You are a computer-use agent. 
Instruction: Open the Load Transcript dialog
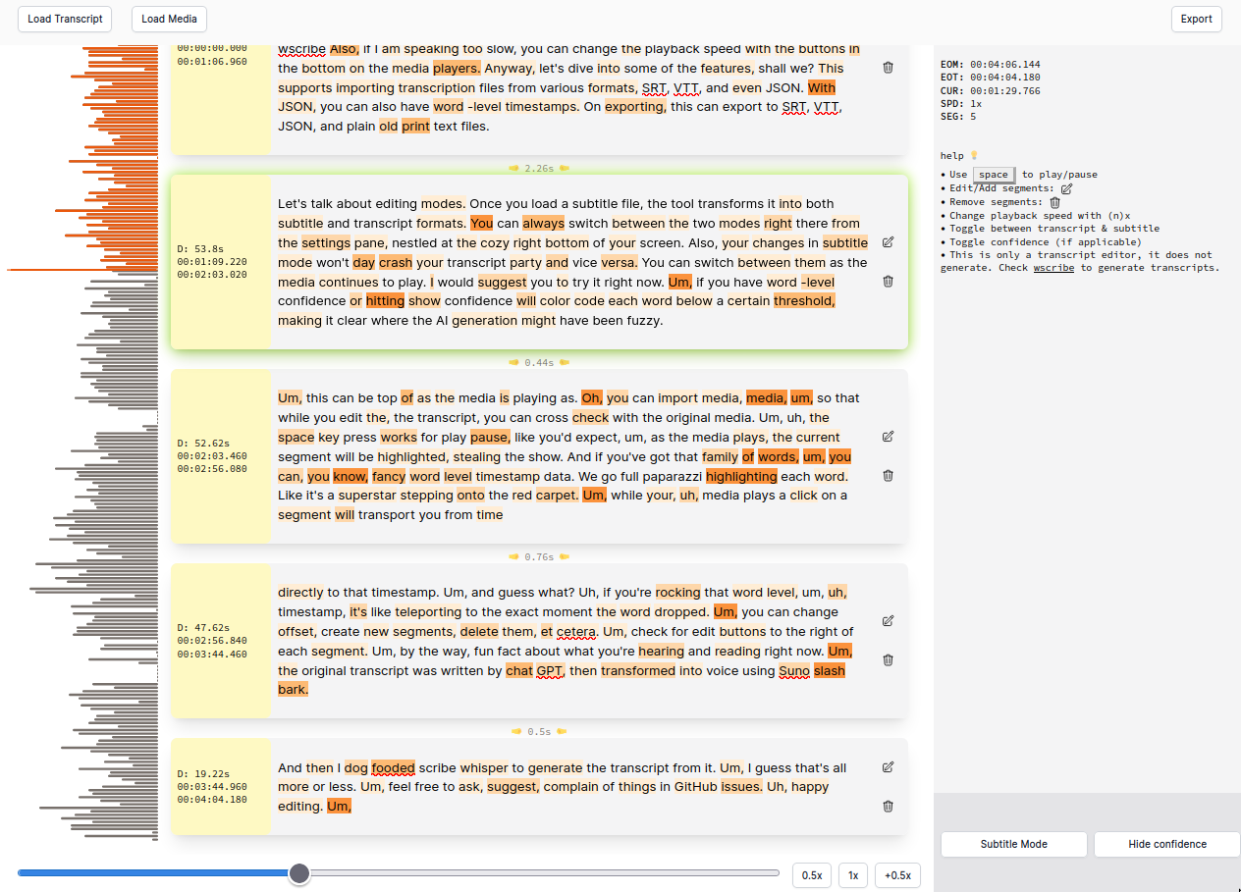click(x=65, y=19)
